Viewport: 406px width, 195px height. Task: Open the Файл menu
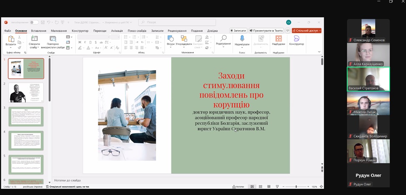(x=8, y=31)
